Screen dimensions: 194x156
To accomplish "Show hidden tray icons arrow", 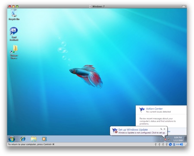I will (x=161, y=139).
